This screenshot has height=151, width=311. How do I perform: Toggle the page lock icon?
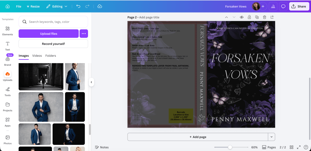[249, 17]
